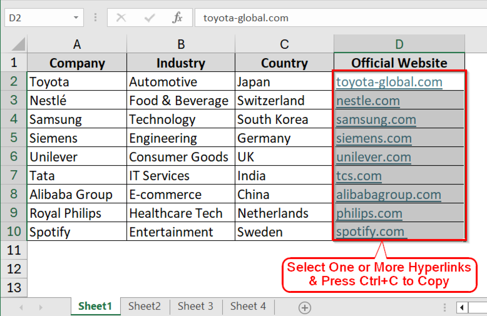Screen dimensions: 487x316
Task: Select the column D header
Action: coord(399,44)
